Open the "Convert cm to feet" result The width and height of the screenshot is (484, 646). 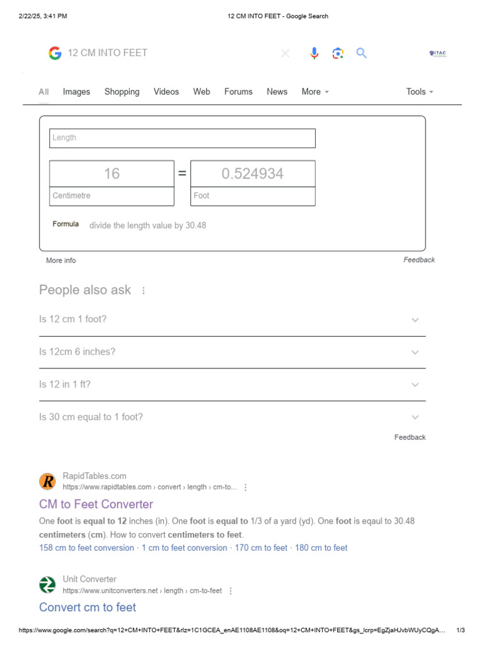[x=88, y=608]
